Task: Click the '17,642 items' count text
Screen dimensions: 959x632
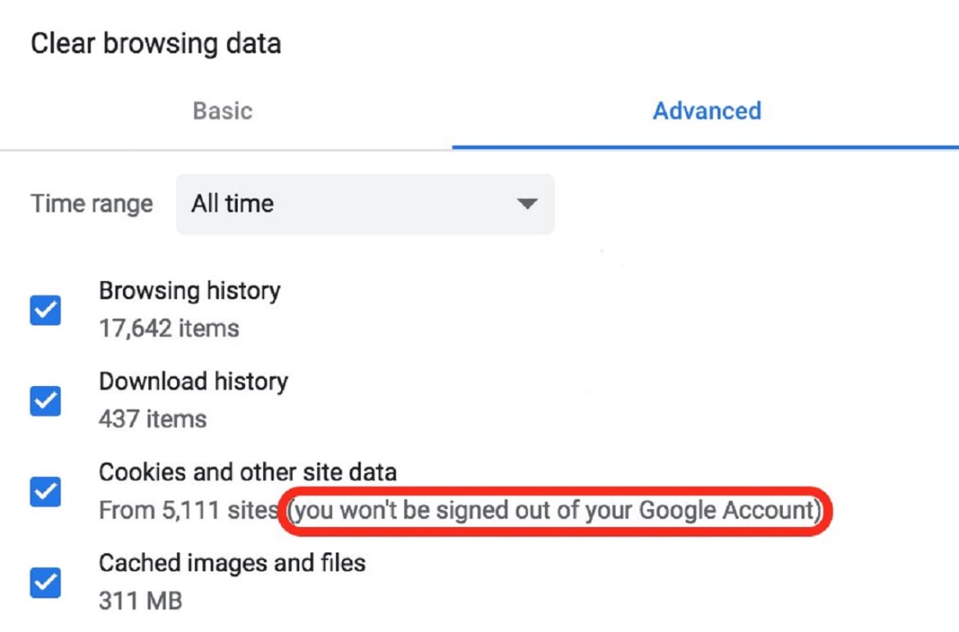Action: [169, 330]
